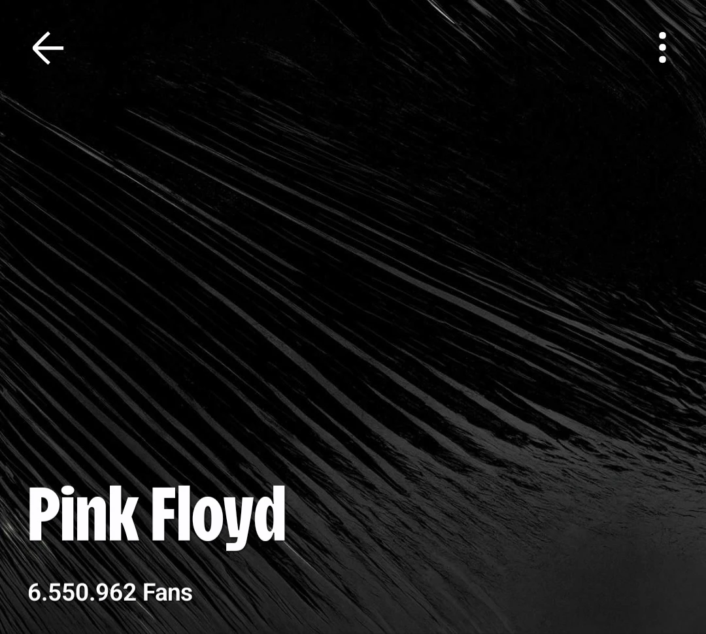706x634 pixels.
Task: Open the Pink Floyd fans list
Action: coord(110,592)
